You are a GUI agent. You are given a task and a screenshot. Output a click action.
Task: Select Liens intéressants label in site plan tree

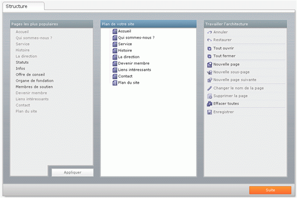(135, 70)
